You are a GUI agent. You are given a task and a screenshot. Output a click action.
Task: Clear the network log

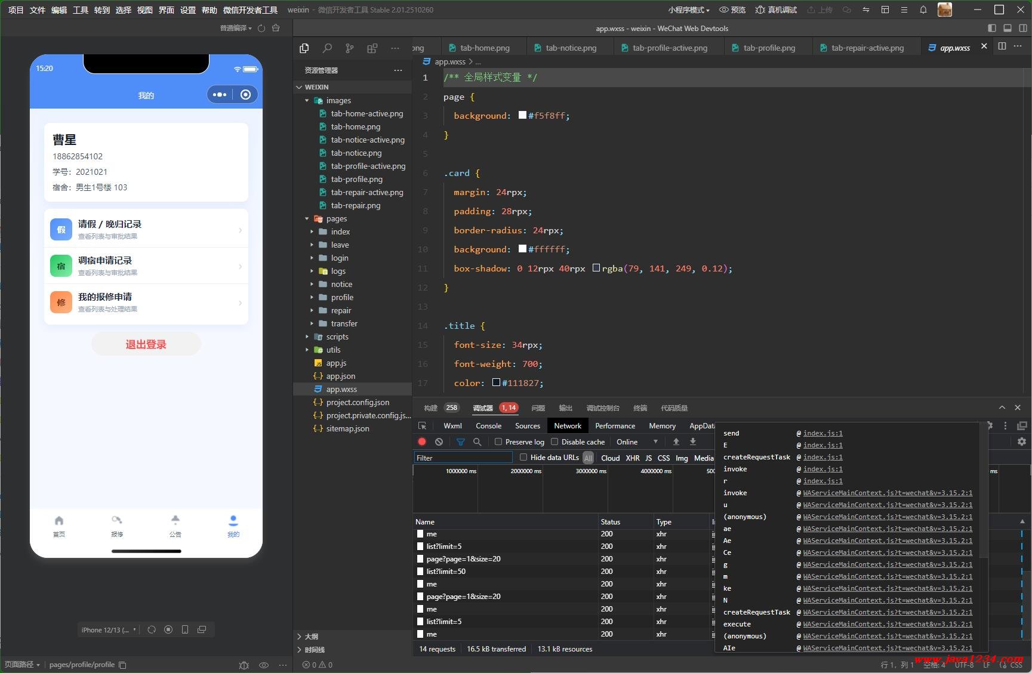(439, 442)
